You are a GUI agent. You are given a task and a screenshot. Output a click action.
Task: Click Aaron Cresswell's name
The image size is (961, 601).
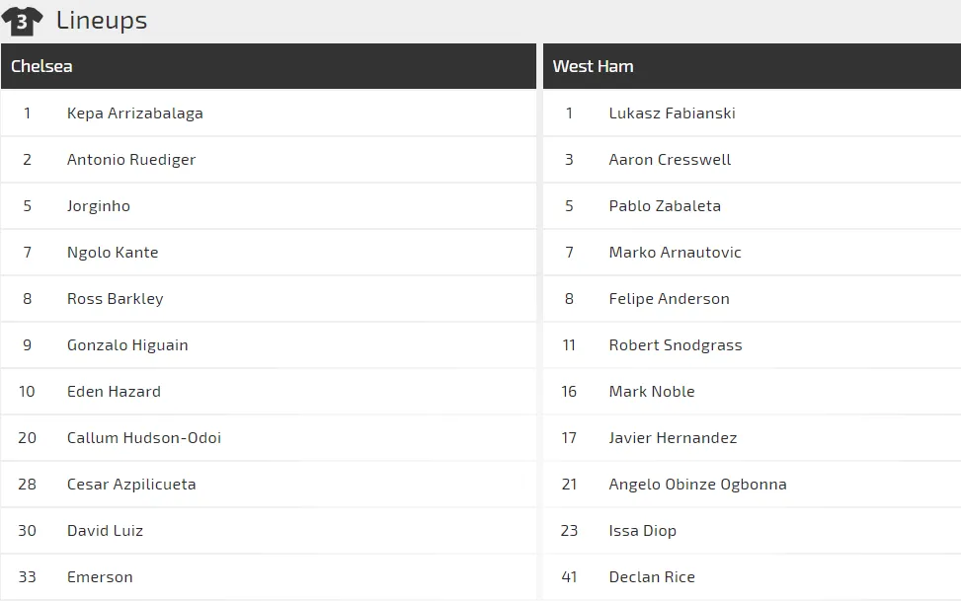[x=670, y=160]
